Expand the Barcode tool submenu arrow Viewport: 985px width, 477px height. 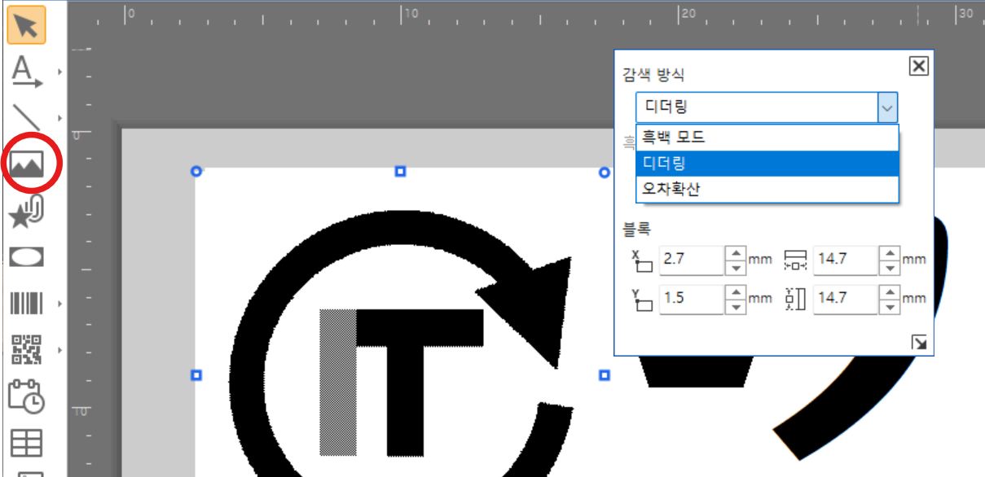click(x=60, y=304)
